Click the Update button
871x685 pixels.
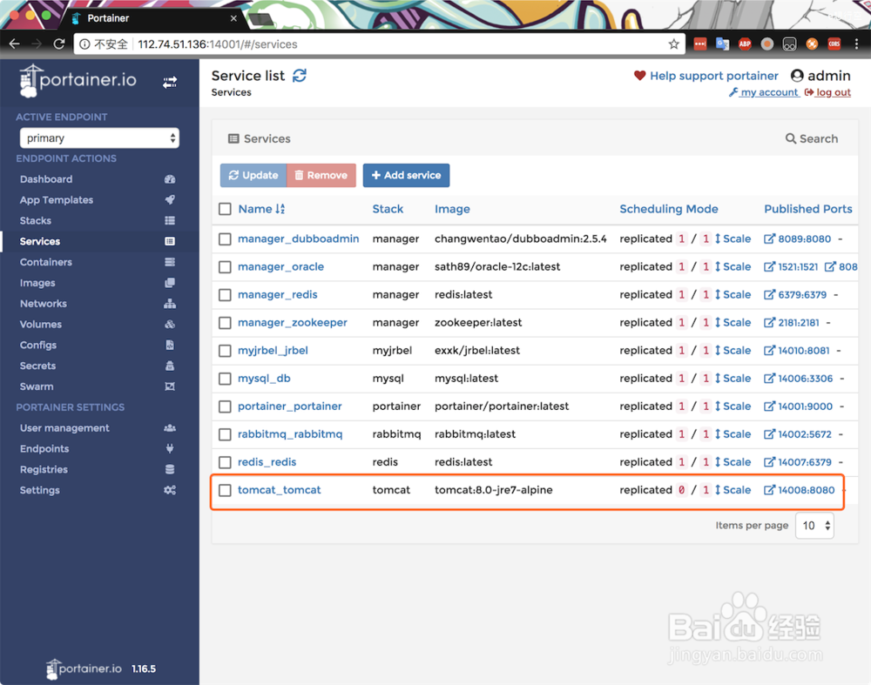click(253, 175)
